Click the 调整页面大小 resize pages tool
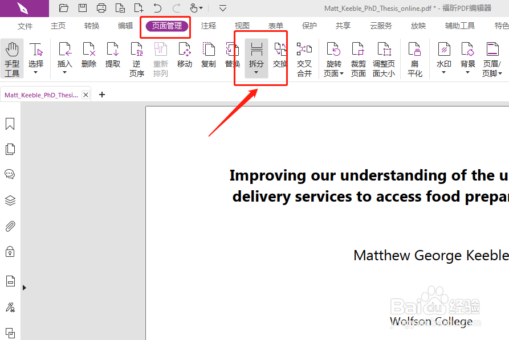 pos(384,59)
